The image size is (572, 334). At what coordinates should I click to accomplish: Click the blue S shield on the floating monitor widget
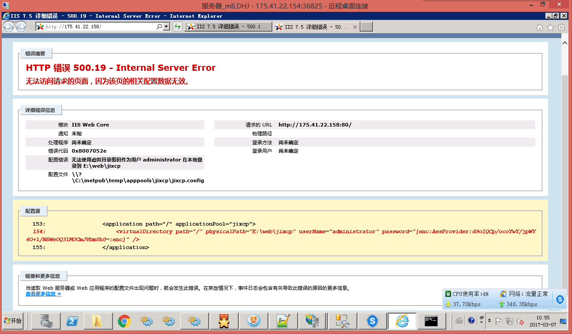coord(560,299)
